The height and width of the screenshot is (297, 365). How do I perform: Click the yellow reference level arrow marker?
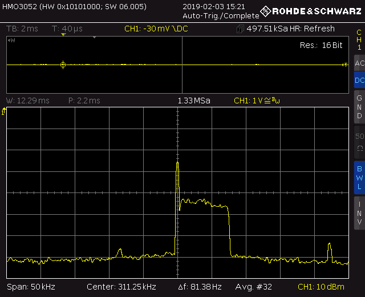[4, 112]
